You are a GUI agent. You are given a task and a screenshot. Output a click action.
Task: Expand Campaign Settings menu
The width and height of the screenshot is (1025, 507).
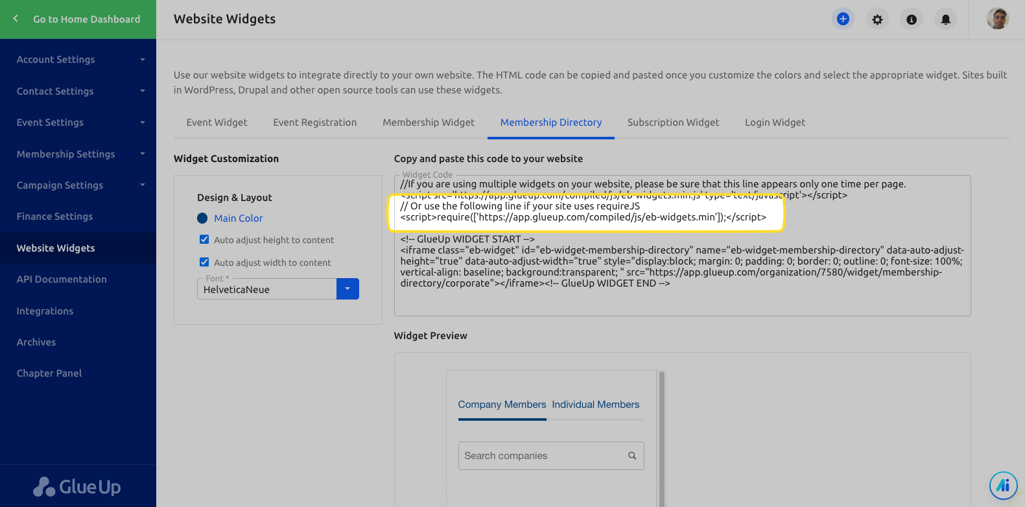pos(78,185)
